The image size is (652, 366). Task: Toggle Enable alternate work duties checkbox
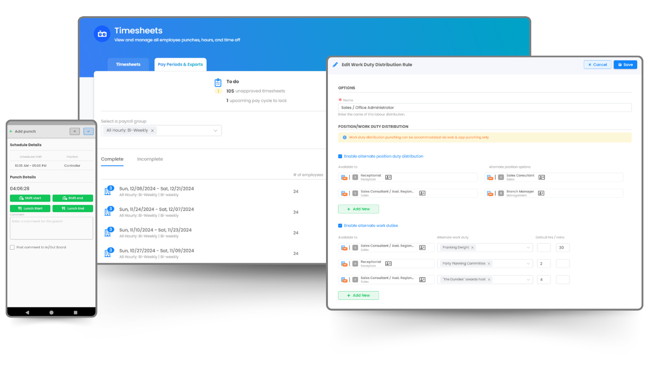point(340,225)
